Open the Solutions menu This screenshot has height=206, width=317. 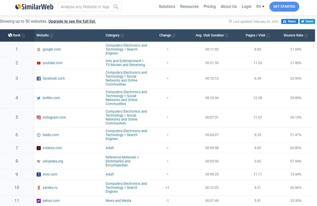pos(167,7)
